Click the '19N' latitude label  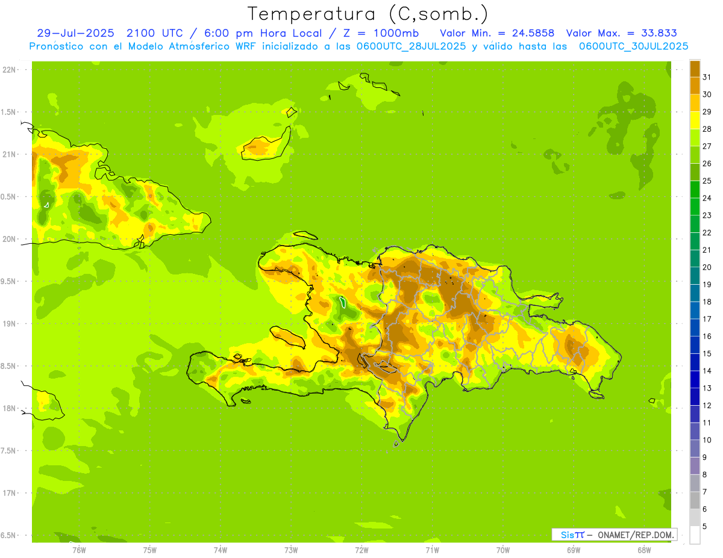pos(10,324)
